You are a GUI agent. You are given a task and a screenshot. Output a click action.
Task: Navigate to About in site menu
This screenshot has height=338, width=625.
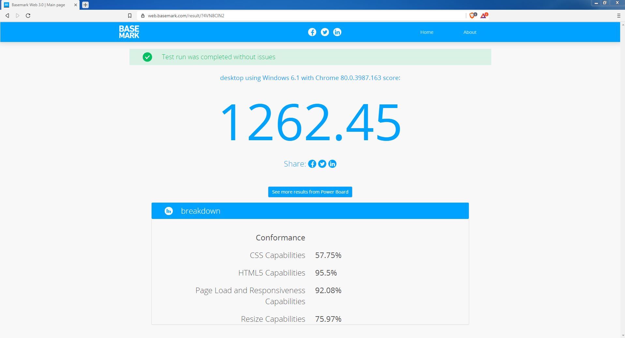[x=470, y=32]
